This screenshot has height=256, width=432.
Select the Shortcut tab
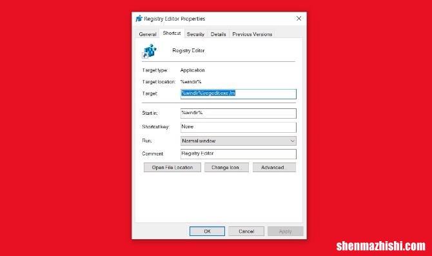(172, 33)
